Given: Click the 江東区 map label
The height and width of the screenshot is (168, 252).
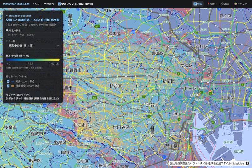Looking at the screenshot, I should (x=228, y=98).
